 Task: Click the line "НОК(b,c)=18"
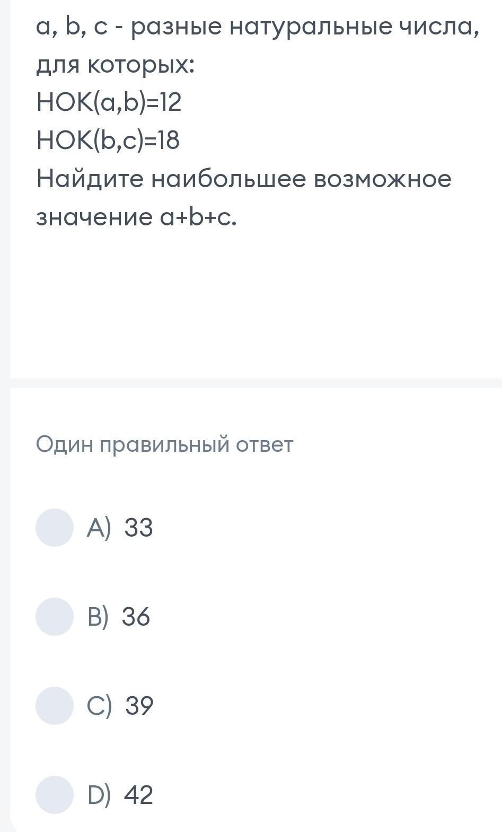(x=108, y=141)
